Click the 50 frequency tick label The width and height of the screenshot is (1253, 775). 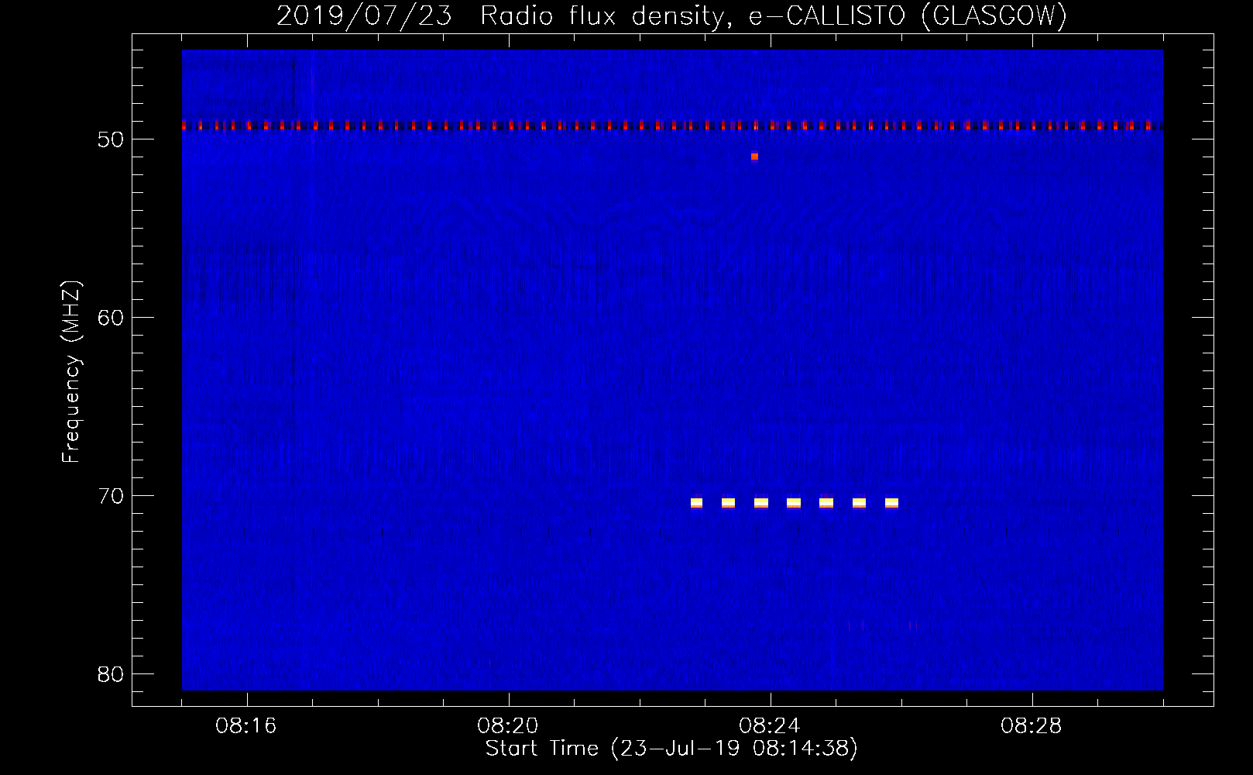[x=111, y=139]
